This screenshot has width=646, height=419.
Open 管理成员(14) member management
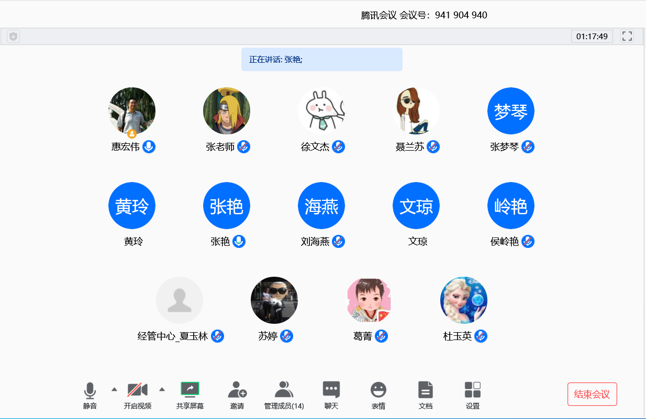click(x=284, y=396)
